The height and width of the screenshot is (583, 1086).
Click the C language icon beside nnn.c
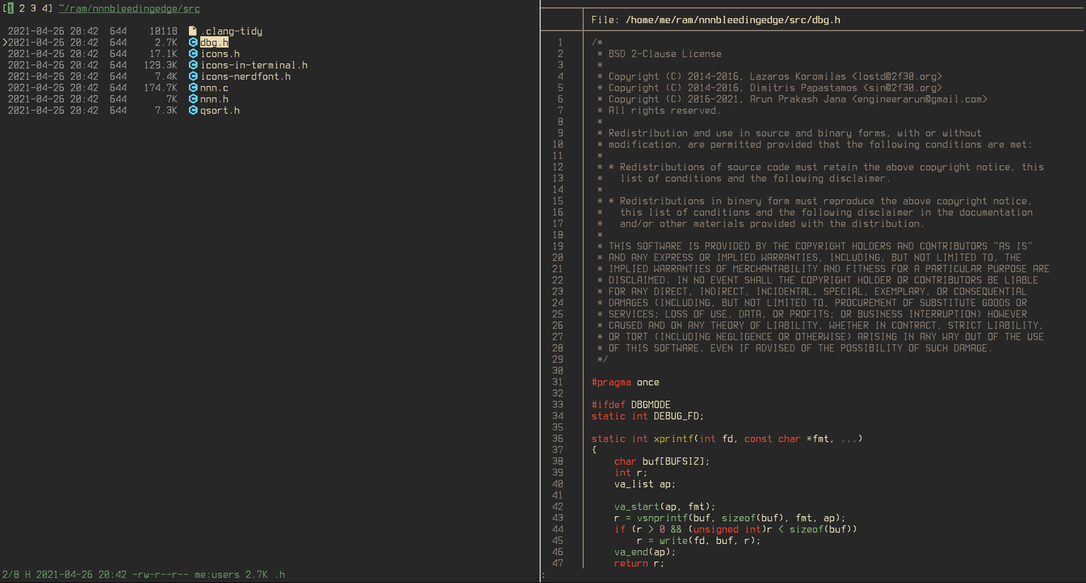pyautogui.click(x=193, y=88)
